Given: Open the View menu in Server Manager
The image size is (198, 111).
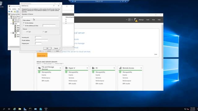Looking at the screenshot, I should tap(153, 20).
